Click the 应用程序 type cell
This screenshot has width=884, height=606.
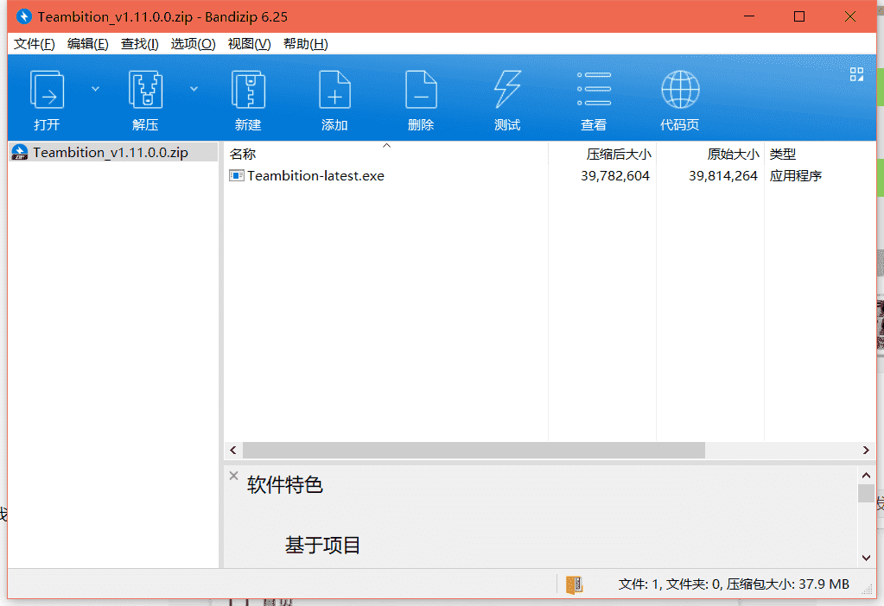tap(796, 176)
